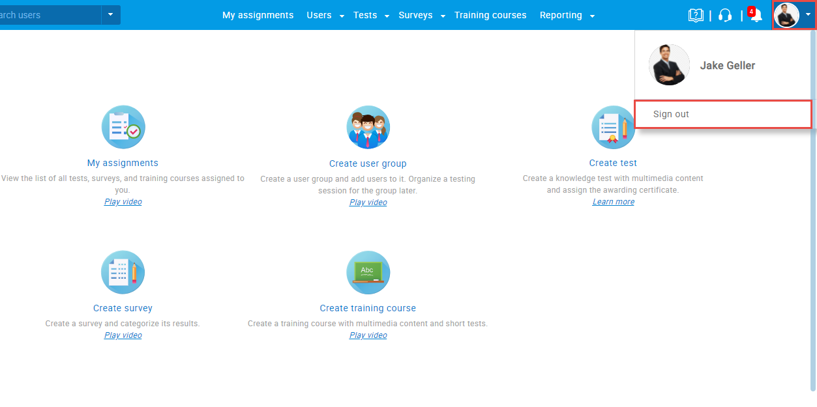Play video under Create survey
The width and height of the screenshot is (817, 407).
coord(123,335)
